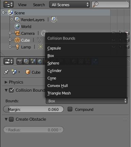The width and height of the screenshot is (131, 147).
Task: Click the RenderLayers icon in Outliner
Action: coord(17,19)
